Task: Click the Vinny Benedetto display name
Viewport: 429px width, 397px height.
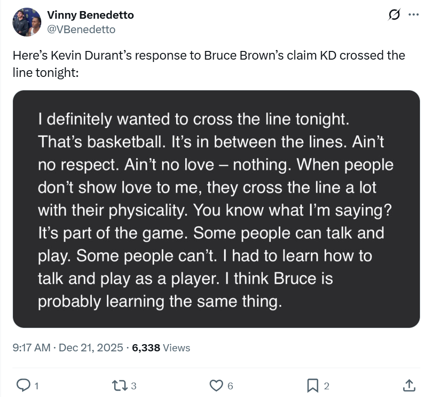Action: coord(90,15)
